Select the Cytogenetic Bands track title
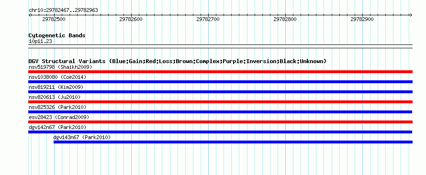The height and width of the screenshot is (175, 426). pos(57,35)
